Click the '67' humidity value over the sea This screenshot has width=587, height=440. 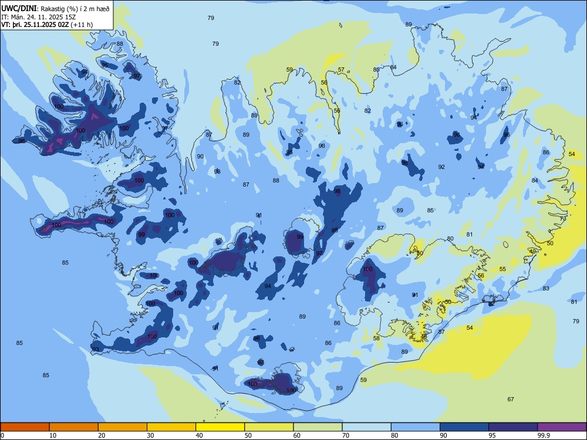(x=511, y=399)
